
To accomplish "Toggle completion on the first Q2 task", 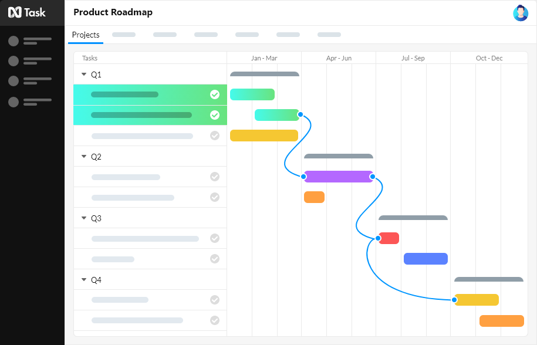I will click(x=215, y=177).
